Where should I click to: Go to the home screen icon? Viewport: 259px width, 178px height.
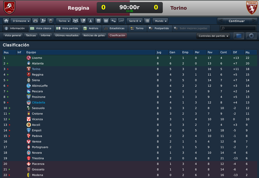pyautogui.click(x=6, y=21)
